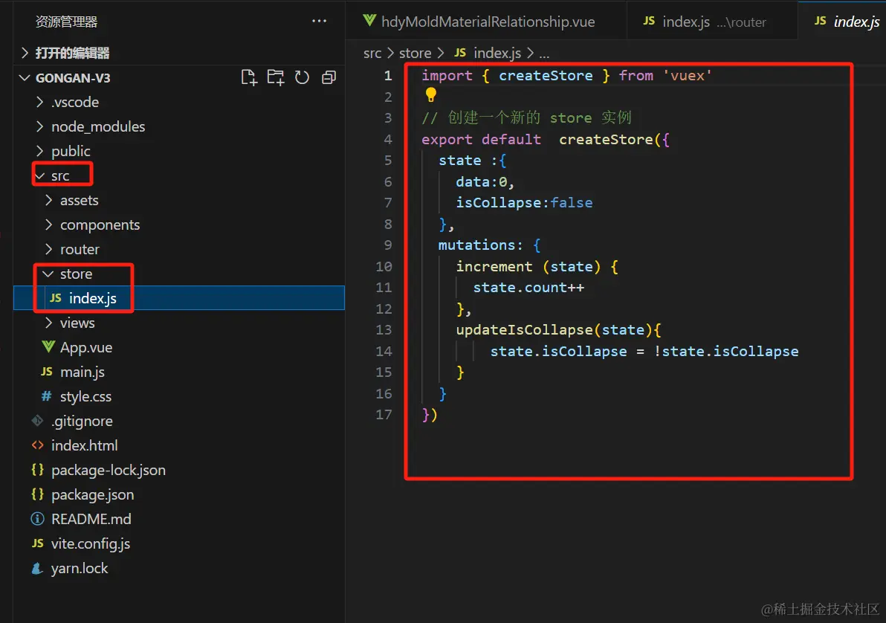This screenshot has height=623, width=886.
Task: Click the HTML icon beside index.html
Action: (x=37, y=445)
